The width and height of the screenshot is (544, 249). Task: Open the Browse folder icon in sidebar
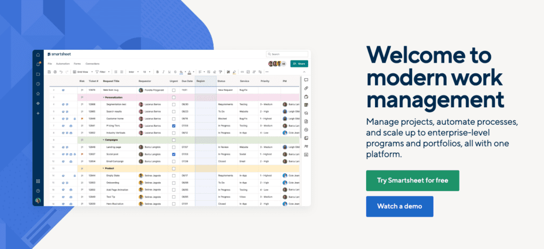tap(38, 74)
